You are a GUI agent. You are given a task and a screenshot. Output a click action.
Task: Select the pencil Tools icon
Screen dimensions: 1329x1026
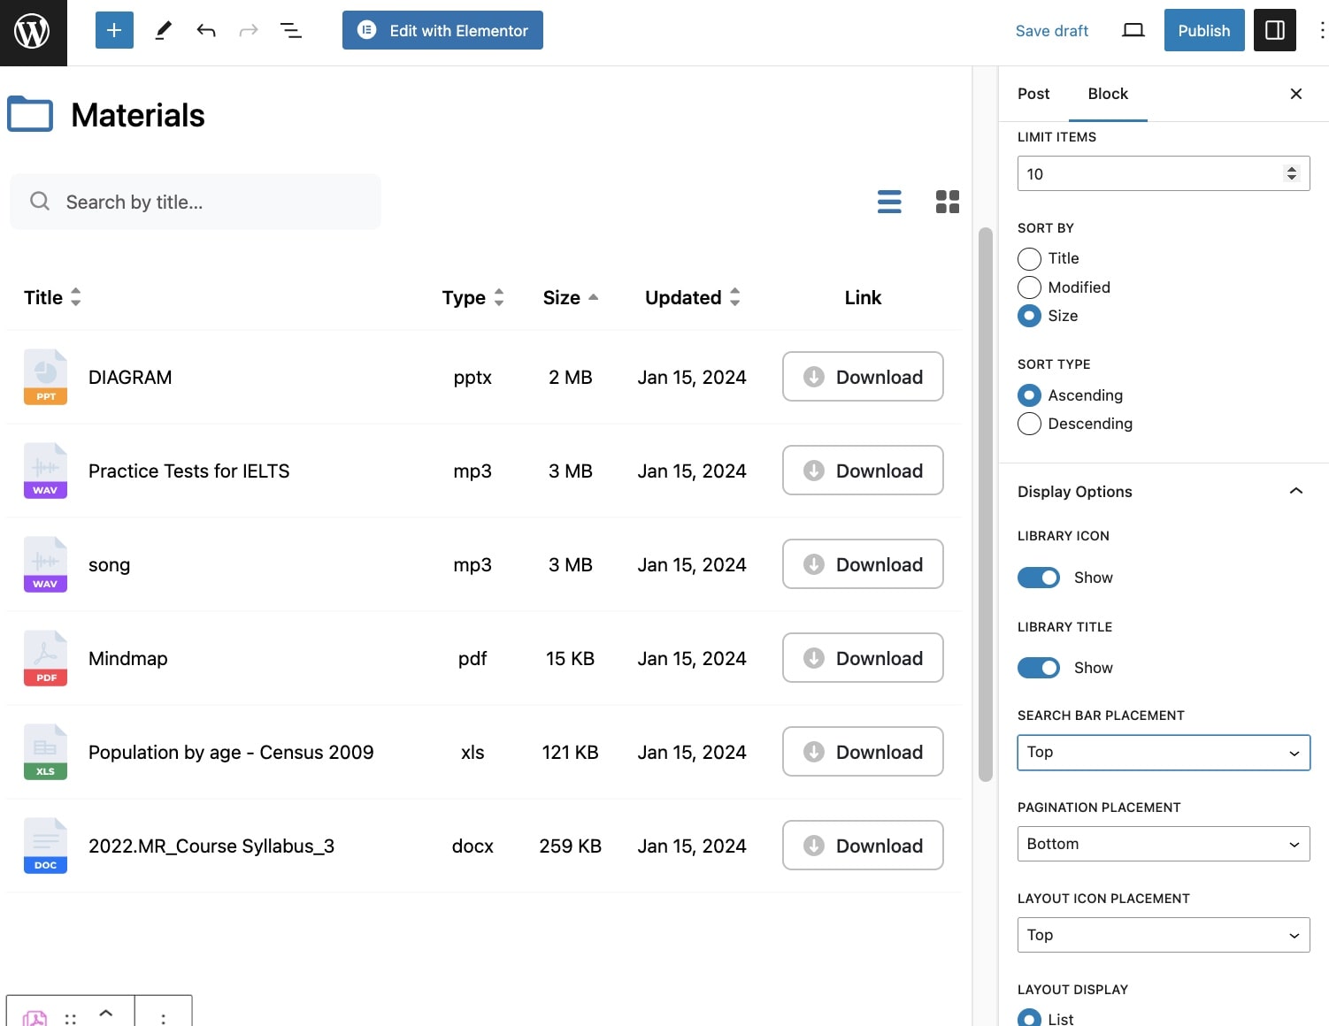click(163, 30)
